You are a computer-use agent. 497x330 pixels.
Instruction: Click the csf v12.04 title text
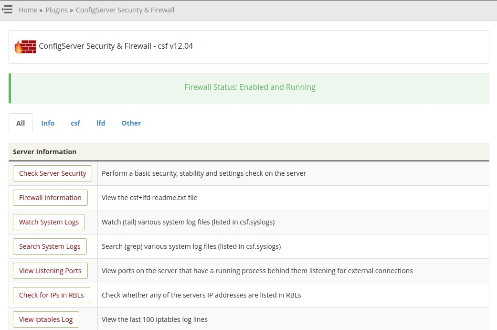coord(116,46)
